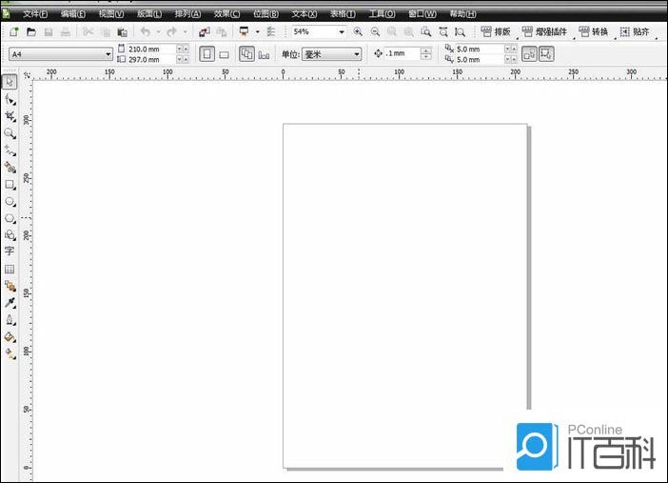The height and width of the screenshot is (483, 668).
Task: Select the Pick (arrow) tool
Action: pos(10,82)
